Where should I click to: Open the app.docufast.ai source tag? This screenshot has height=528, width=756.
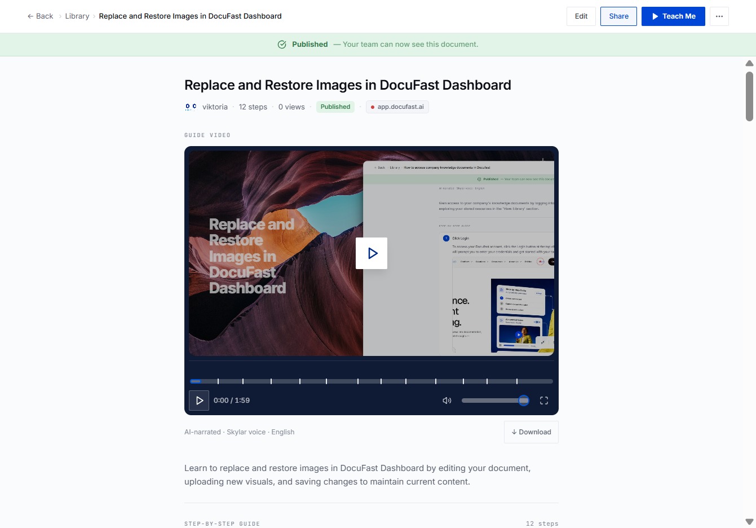(x=397, y=107)
